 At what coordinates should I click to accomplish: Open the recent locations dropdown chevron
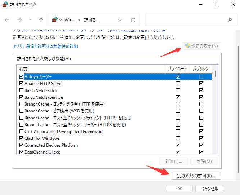(30, 19)
